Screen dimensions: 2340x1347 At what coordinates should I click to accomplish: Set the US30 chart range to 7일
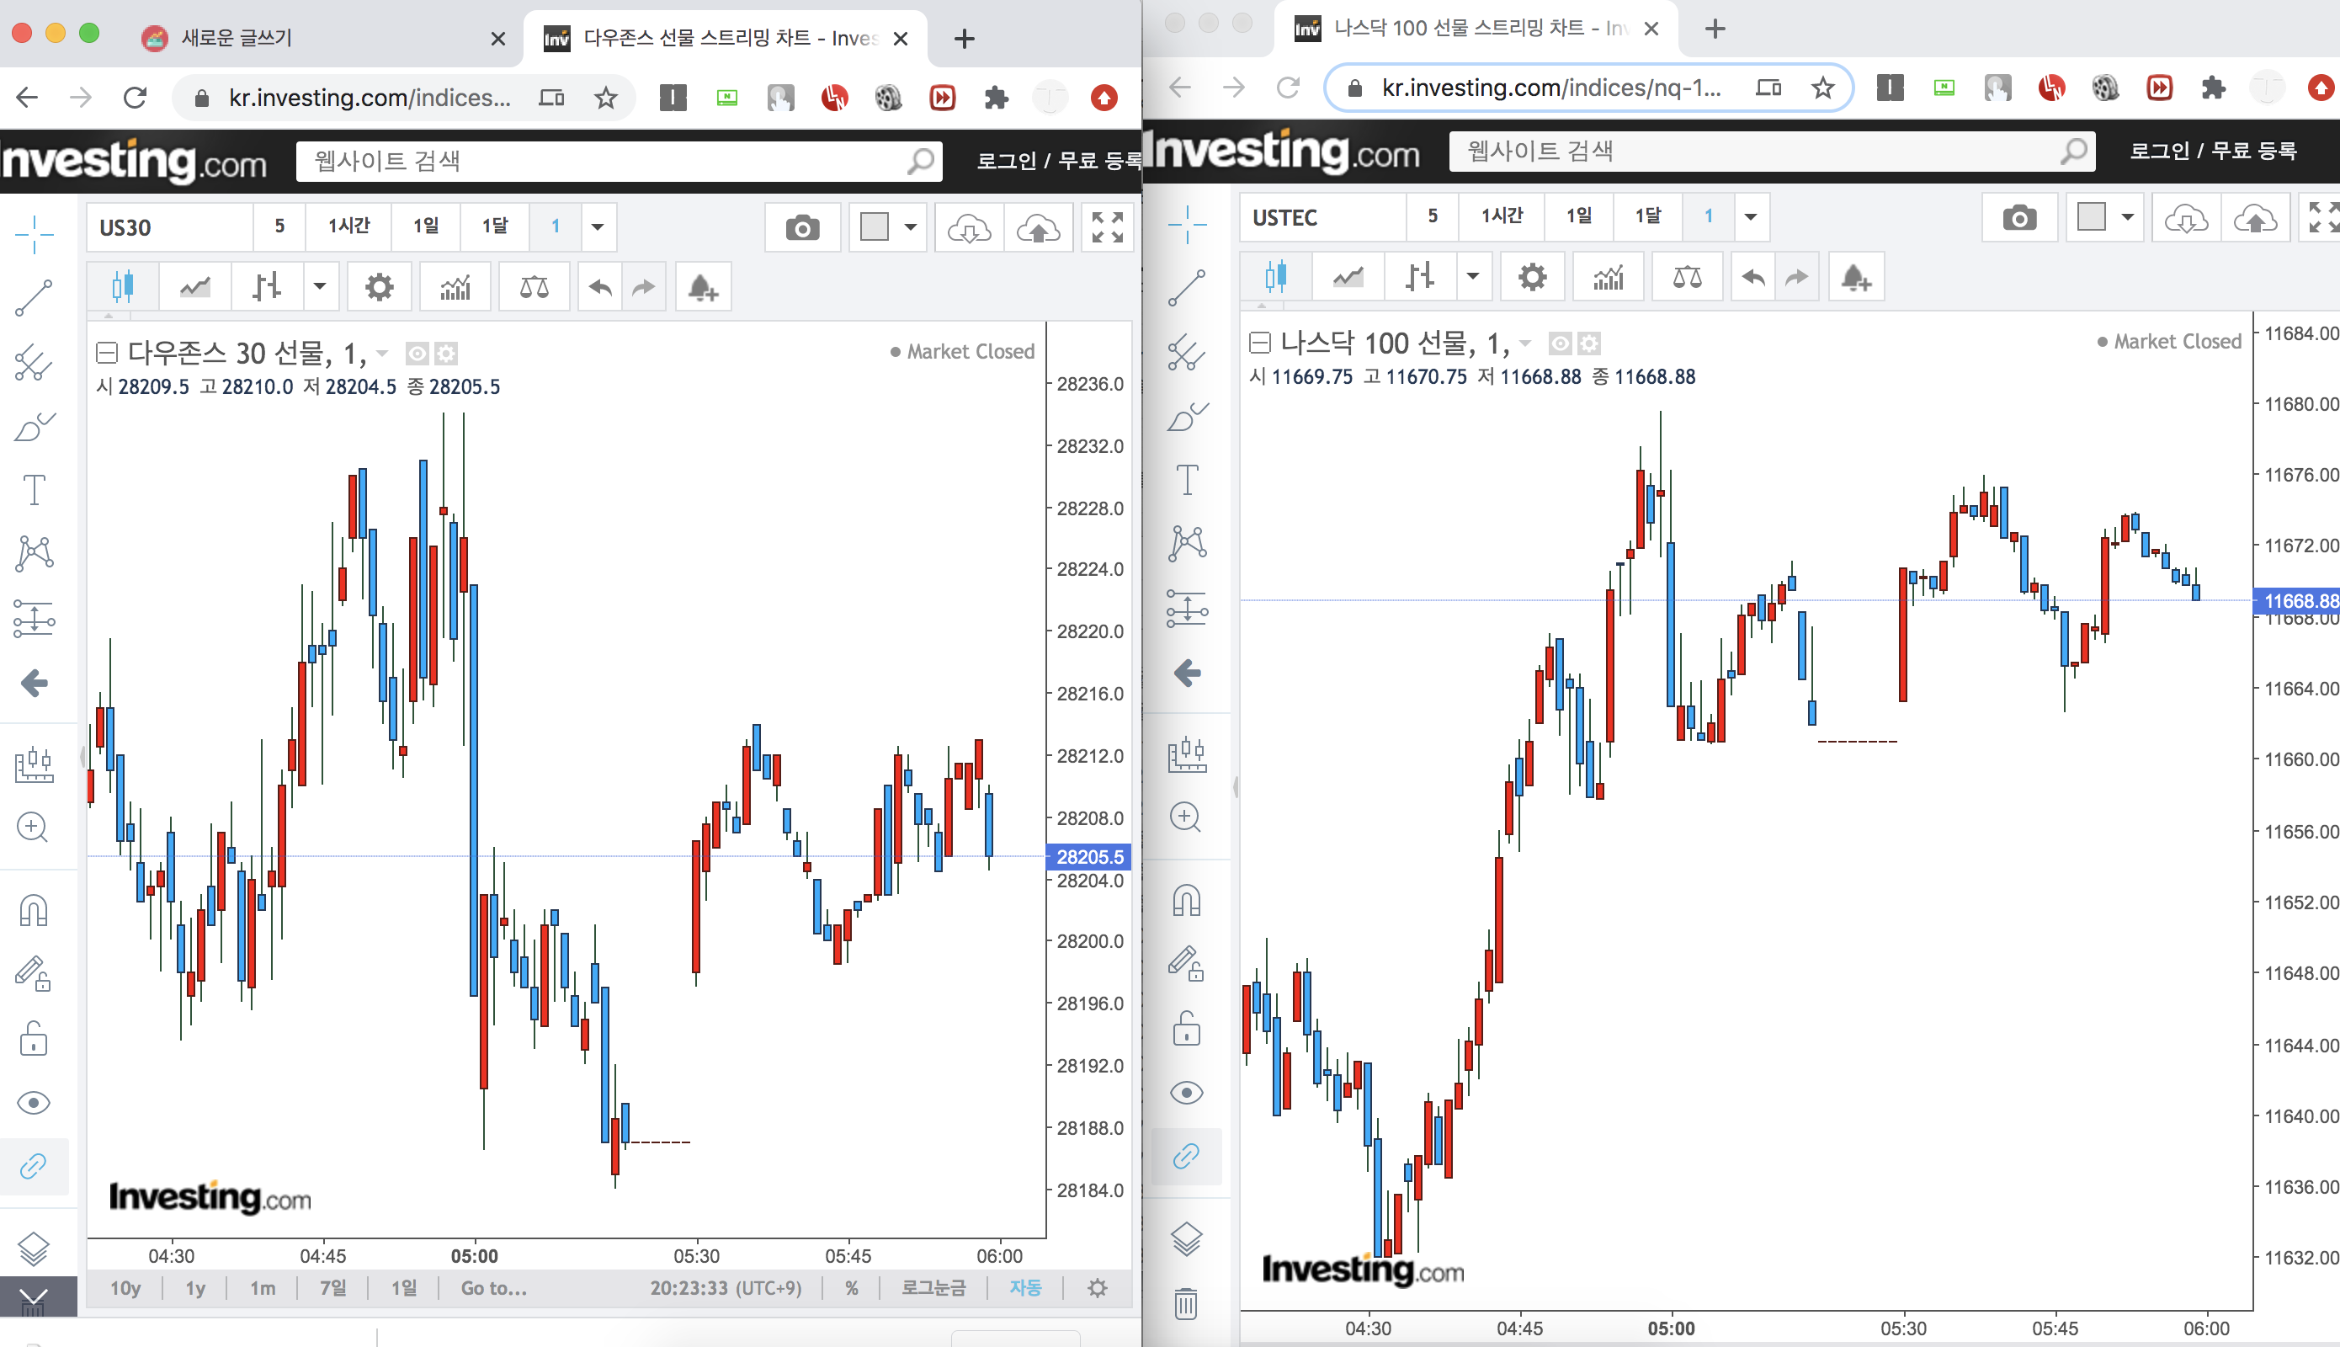point(333,1288)
